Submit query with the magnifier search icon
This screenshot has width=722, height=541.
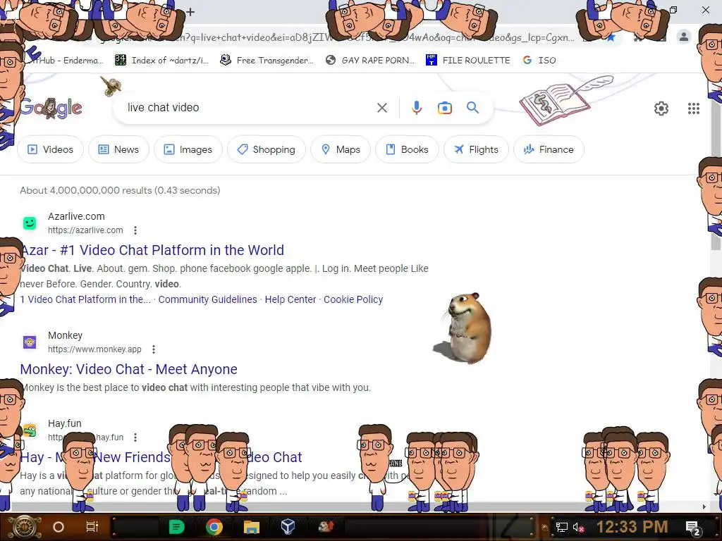pyautogui.click(x=472, y=108)
